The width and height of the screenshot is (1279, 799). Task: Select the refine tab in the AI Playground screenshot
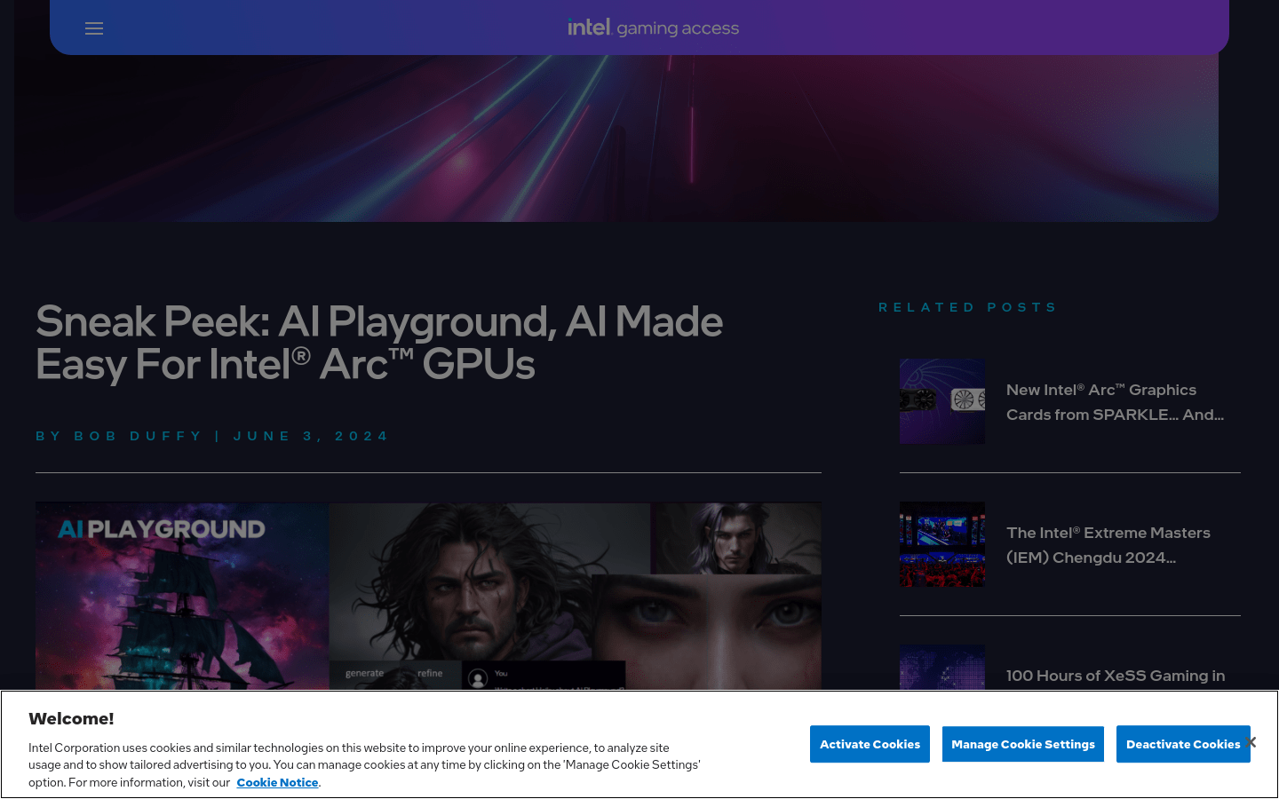point(431,673)
